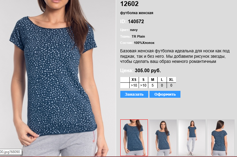Click the blue Оформить button
237x157 pixels.
click(x=165, y=94)
